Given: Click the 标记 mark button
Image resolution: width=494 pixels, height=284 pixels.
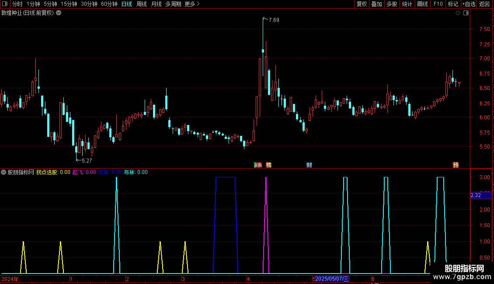Looking at the screenshot, I should [x=453, y=4].
